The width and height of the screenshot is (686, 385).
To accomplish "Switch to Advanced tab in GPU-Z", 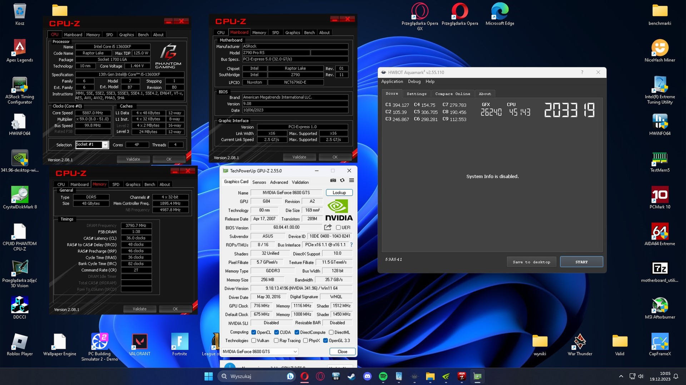I will (279, 182).
